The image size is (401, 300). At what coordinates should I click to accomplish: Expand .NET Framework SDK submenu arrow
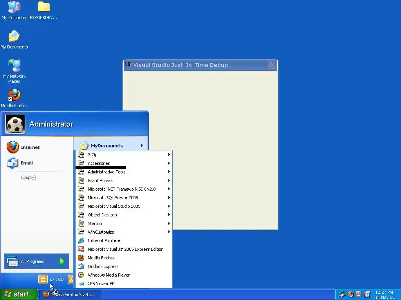(x=169, y=189)
